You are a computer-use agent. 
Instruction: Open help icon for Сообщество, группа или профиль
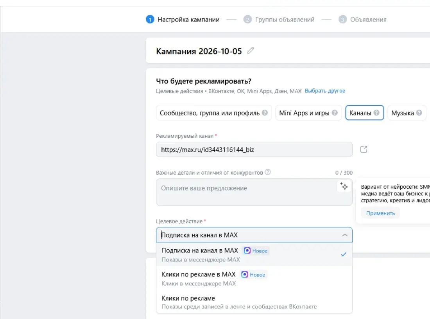click(x=265, y=113)
